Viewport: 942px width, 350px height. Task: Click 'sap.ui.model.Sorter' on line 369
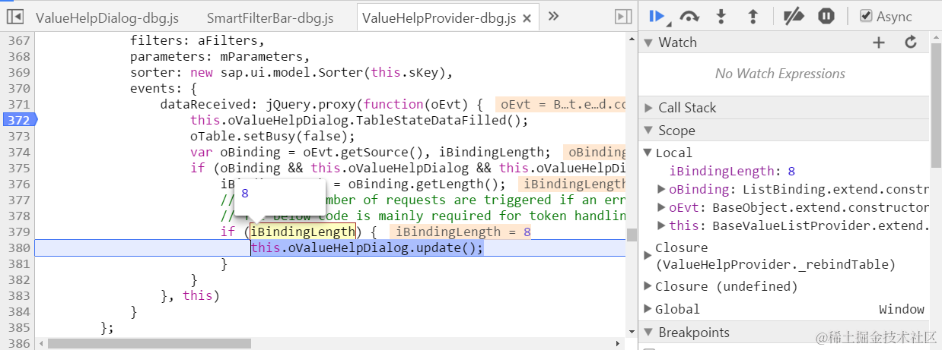[293, 72]
